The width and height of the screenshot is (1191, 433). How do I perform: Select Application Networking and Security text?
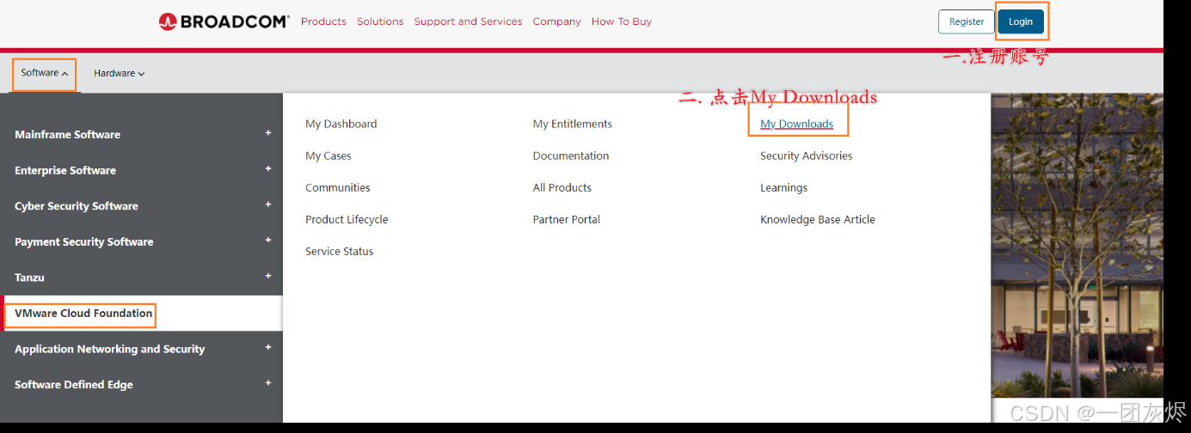point(110,349)
